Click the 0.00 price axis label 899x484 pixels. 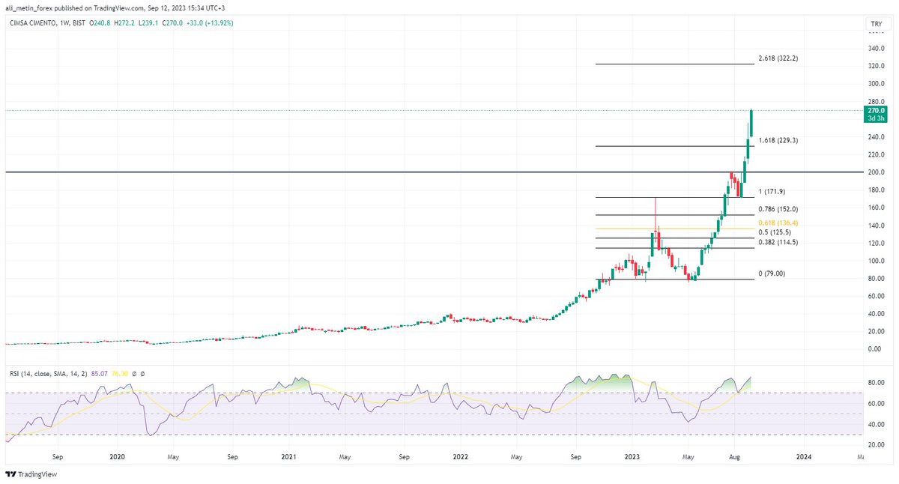[x=874, y=350]
